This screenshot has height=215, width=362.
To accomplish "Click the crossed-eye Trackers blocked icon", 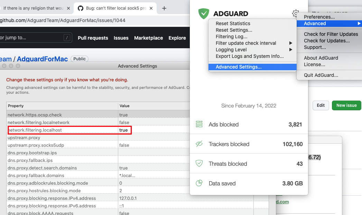I will 199,144.
